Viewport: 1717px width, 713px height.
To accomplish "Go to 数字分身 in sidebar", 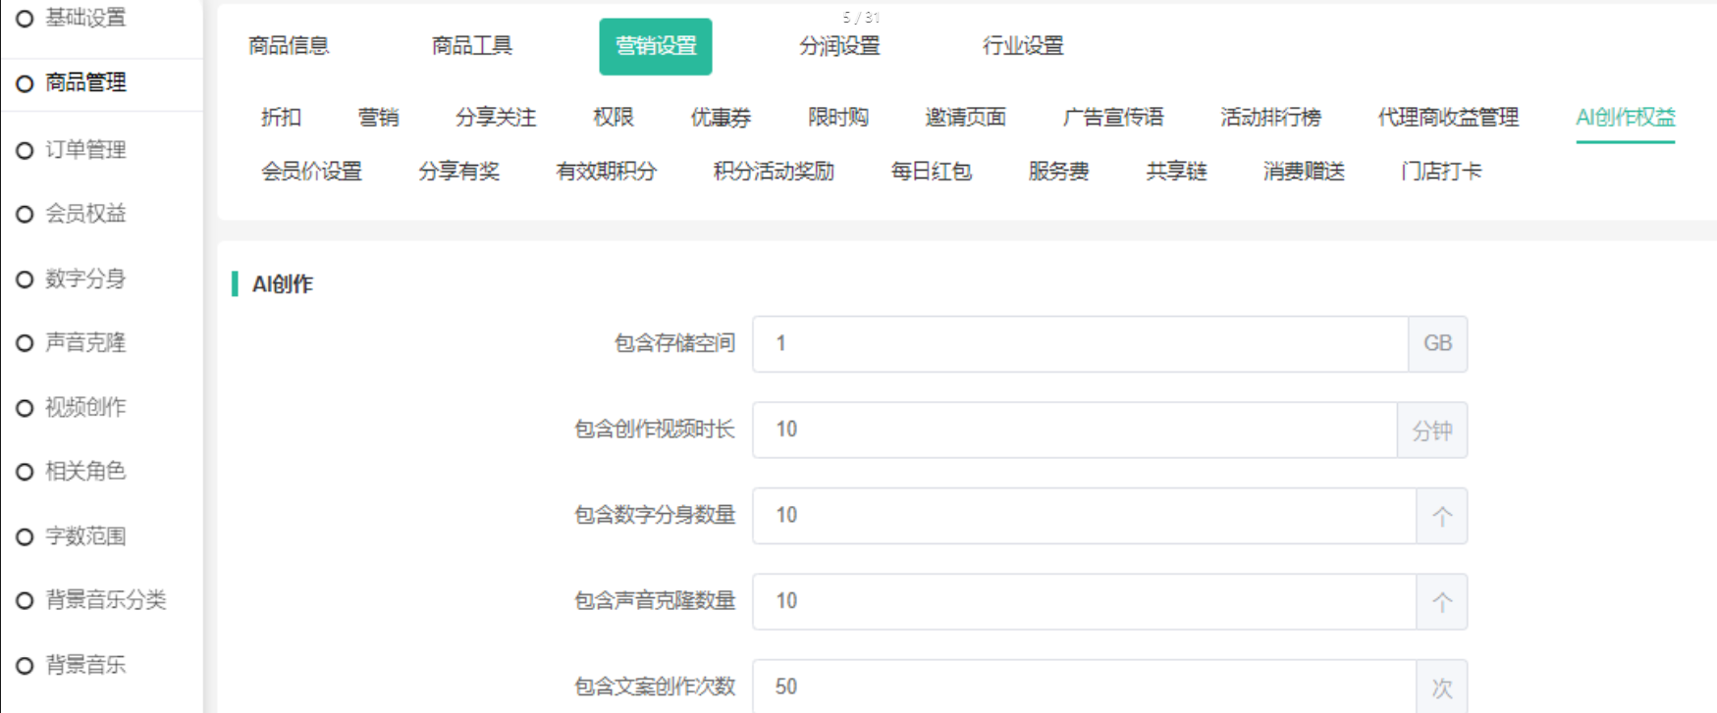I will coord(85,279).
